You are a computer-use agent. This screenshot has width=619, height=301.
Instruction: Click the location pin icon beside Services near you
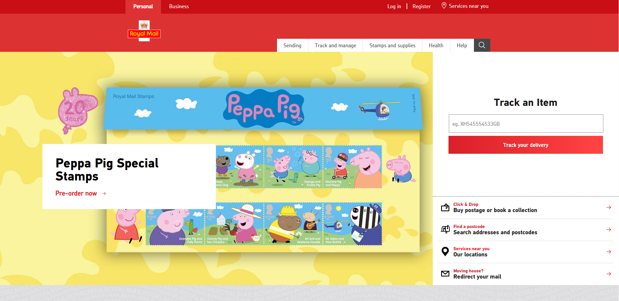pos(444,6)
